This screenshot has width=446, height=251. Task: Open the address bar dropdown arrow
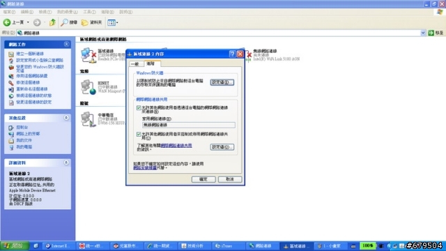pyautogui.click(x=423, y=33)
